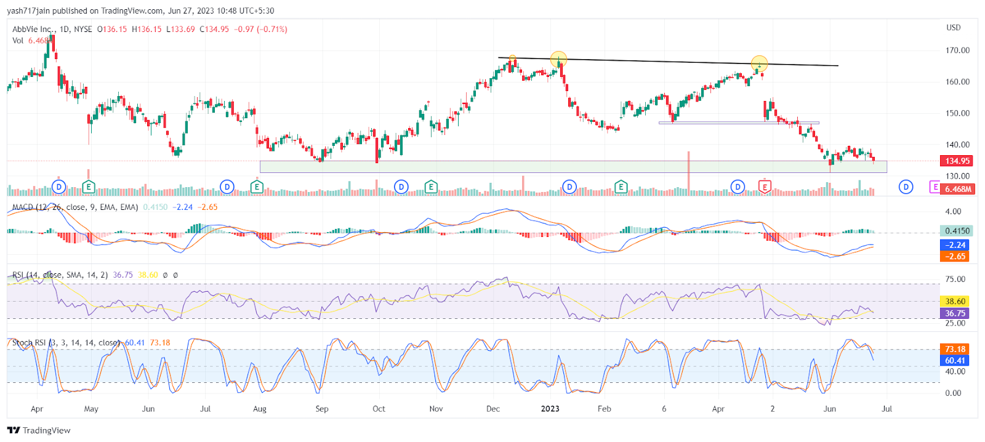Click the green earnings E marker in February 2023

(x=621, y=187)
